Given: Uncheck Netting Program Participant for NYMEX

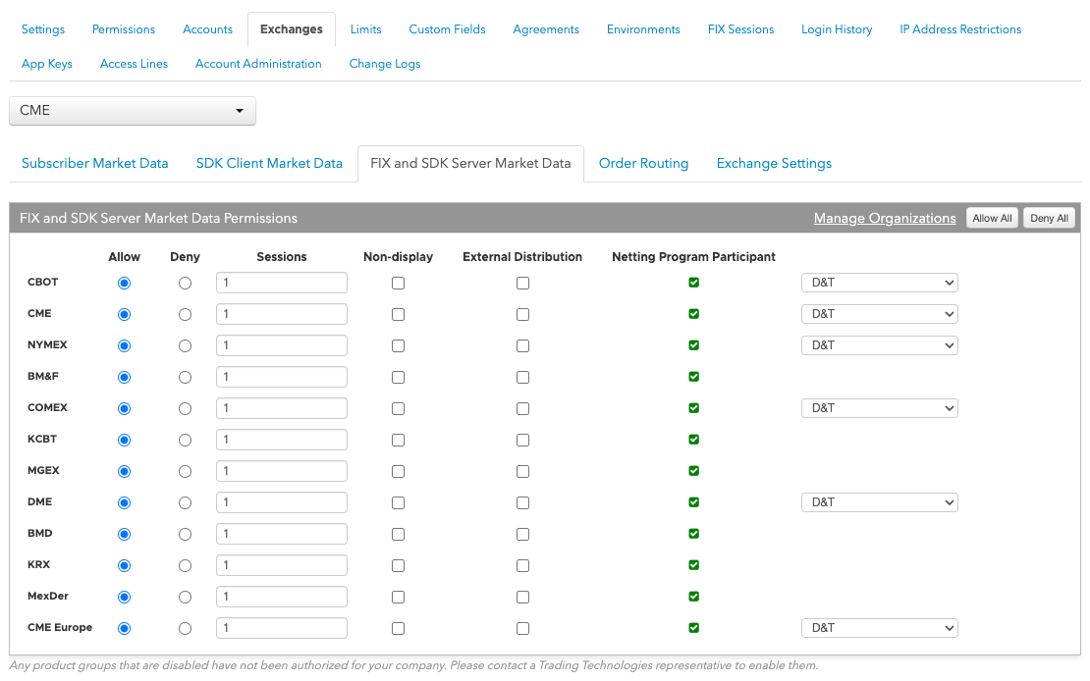Looking at the screenshot, I should (x=693, y=345).
